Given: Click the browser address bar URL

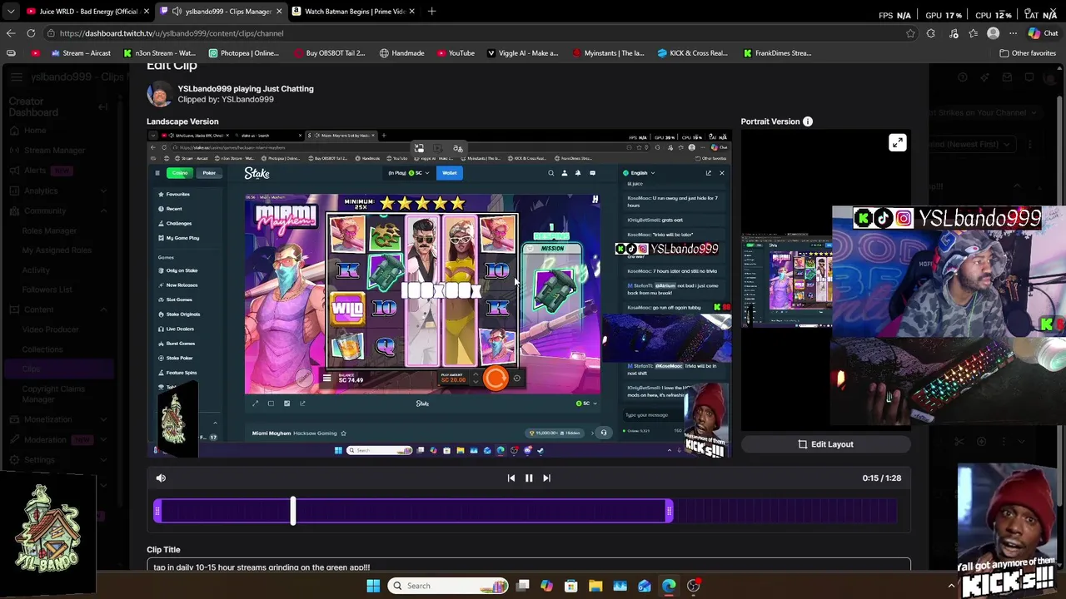Looking at the screenshot, I should (172, 33).
